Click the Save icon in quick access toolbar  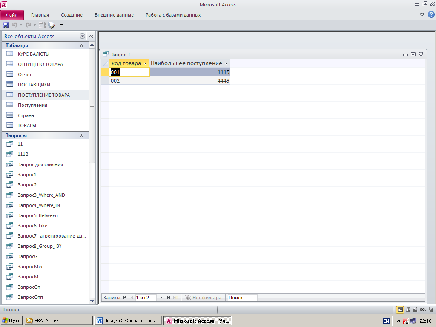click(6, 25)
